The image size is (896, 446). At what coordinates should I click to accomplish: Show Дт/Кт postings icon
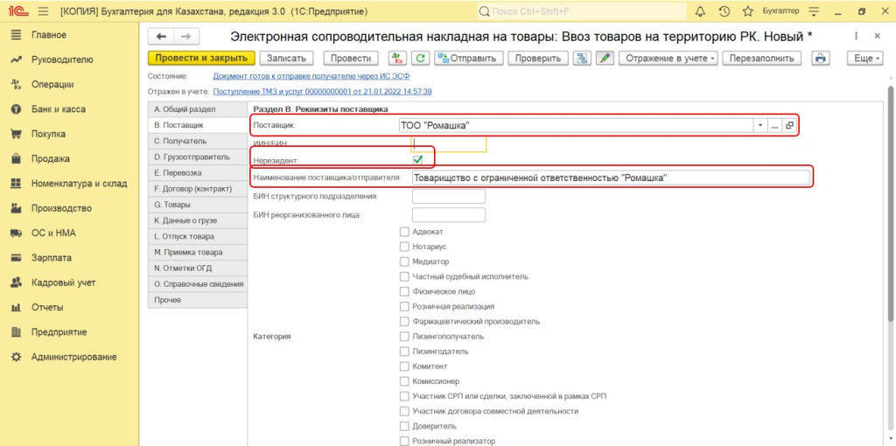tap(396, 59)
